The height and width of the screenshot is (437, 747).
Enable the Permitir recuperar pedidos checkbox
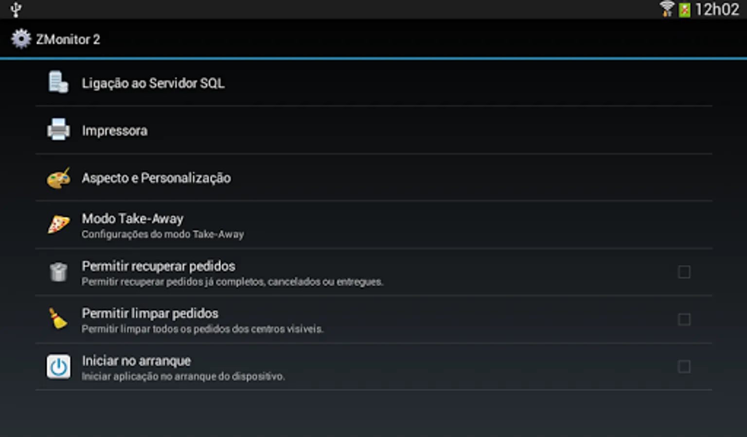(684, 272)
